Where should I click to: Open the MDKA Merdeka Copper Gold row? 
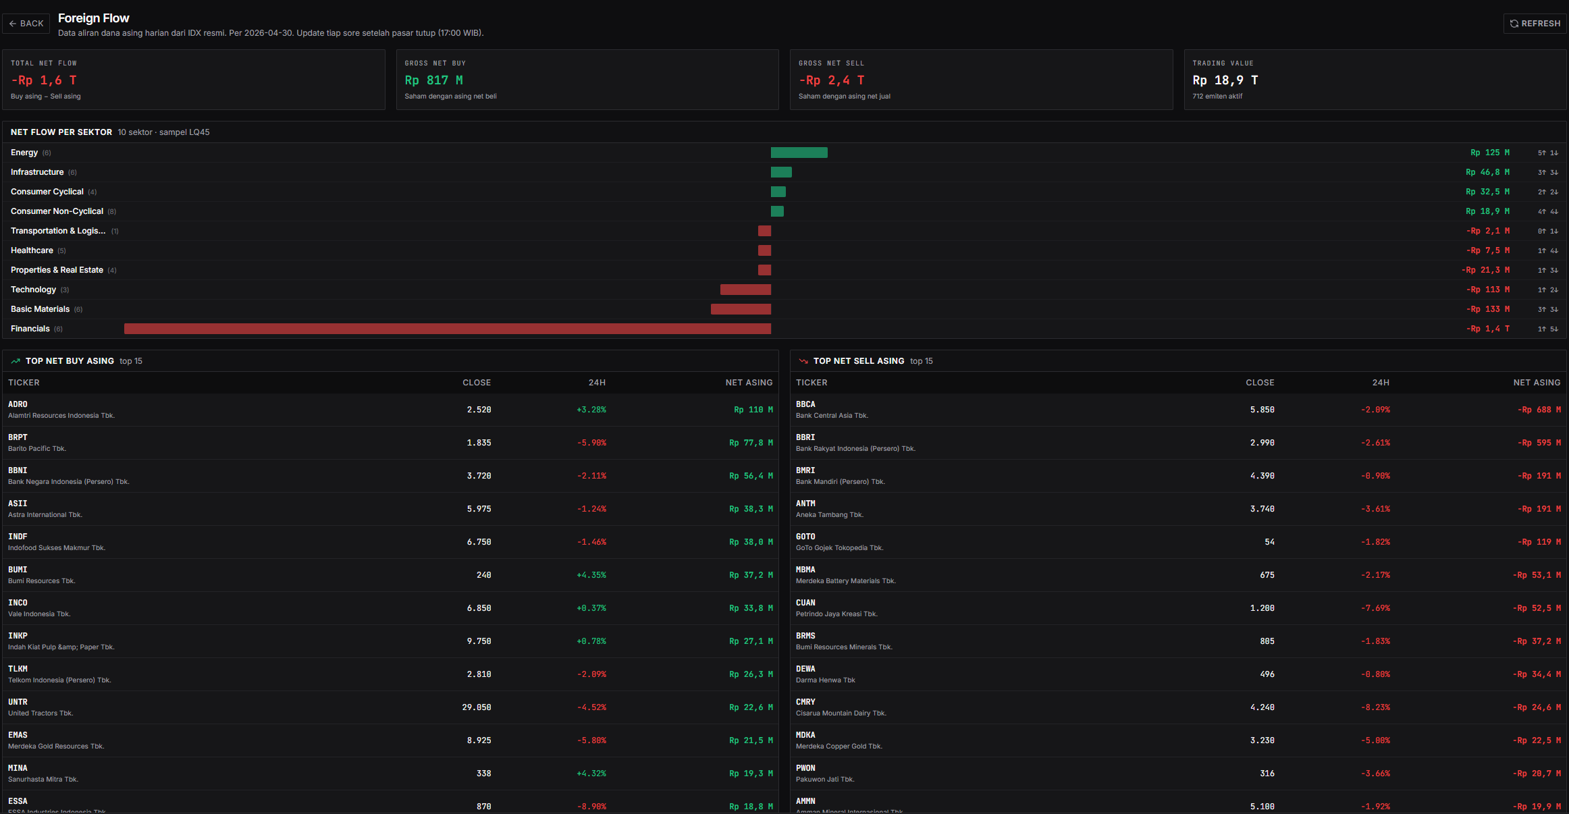(x=1178, y=740)
